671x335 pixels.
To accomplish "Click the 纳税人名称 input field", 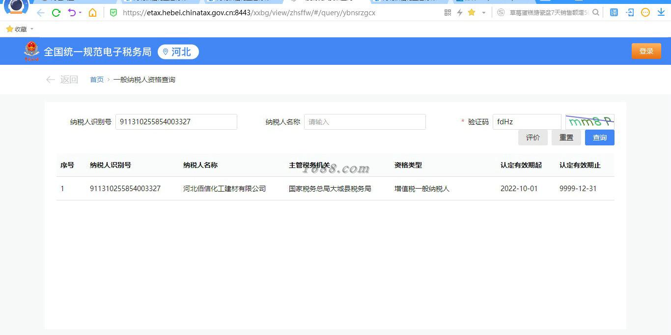I will pyautogui.click(x=365, y=122).
